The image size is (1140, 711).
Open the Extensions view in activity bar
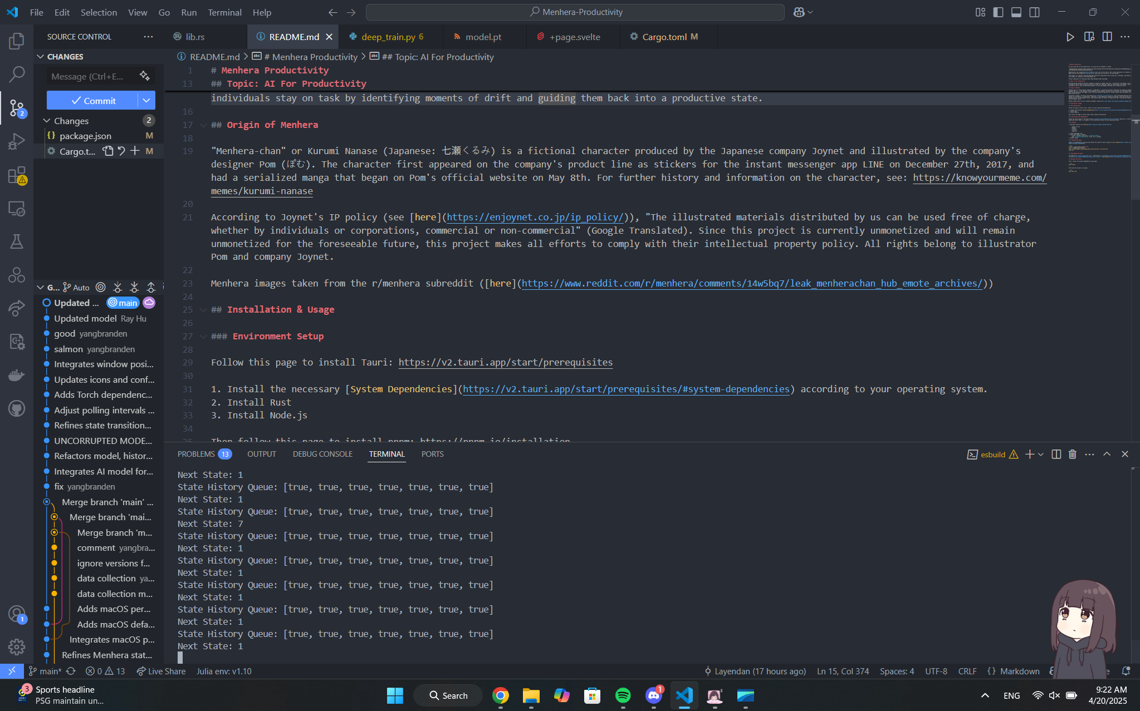17,175
